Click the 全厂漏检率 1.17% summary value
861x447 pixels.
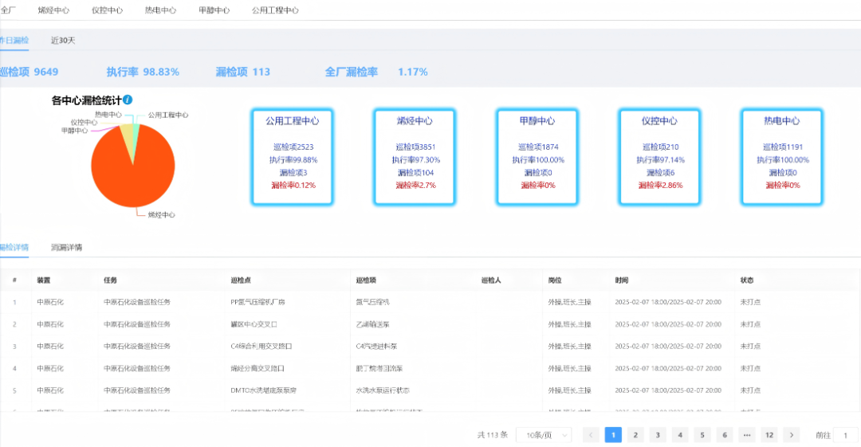pyautogui.click(x=376, y=72)
